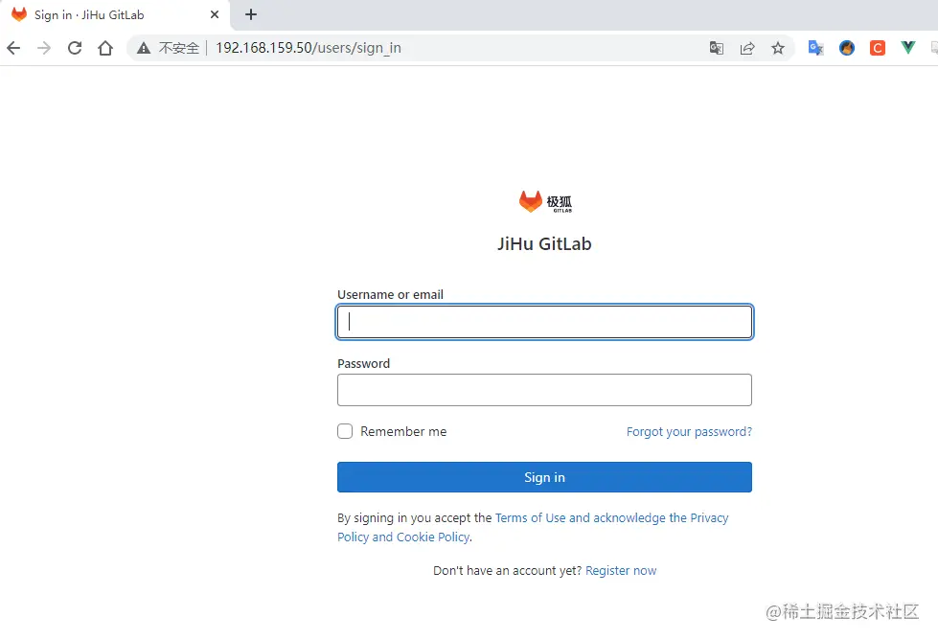The height and width of the screenshot is (640, 938).
Task: Click the JiHu GitLab heading text
Action: [x=544, y=244]
